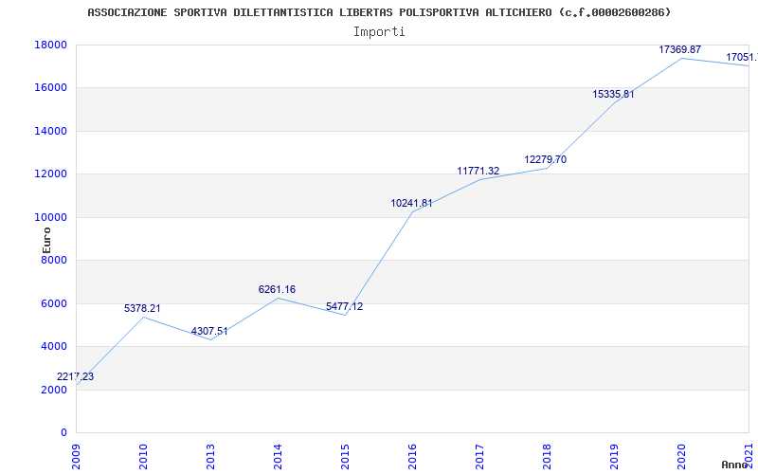The image size is (758, 474).
Task: Click the x-axis year 2020
Action: [681, 455]
